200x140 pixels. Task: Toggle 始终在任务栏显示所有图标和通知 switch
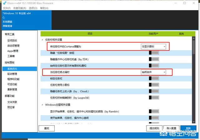(154, 66)
